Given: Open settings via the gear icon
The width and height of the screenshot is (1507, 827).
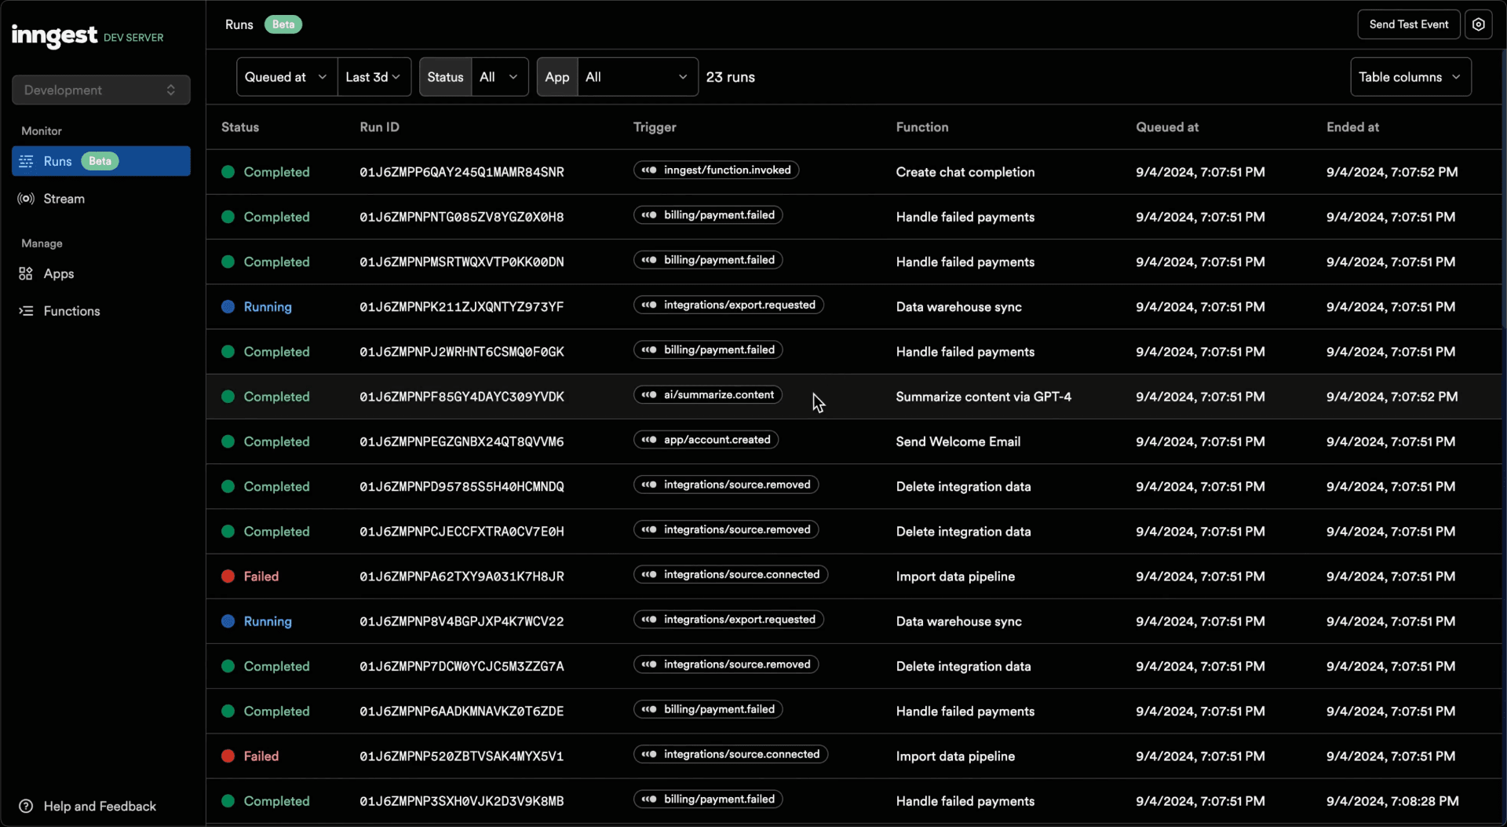Looking at the screenshot, I should (x=1479, y=24).
